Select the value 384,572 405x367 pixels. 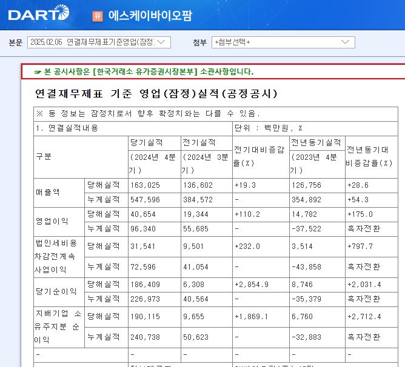pos(198,200)
